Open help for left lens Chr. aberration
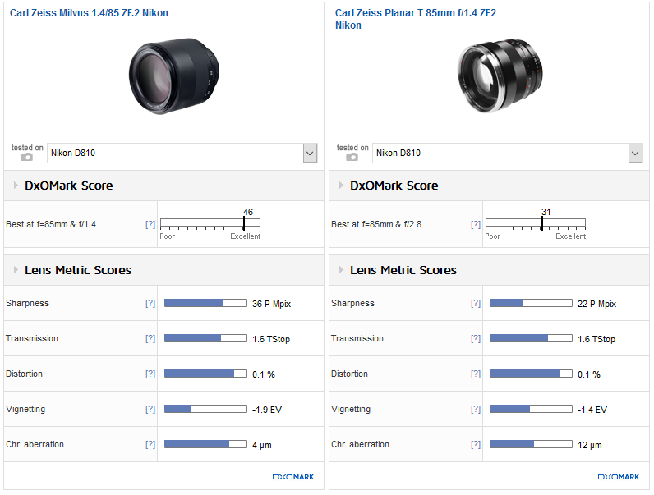 pos(150,445)
